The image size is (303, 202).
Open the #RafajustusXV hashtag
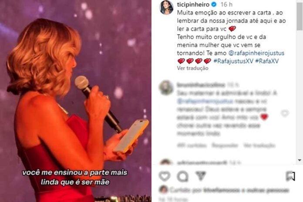coord(233,61)
